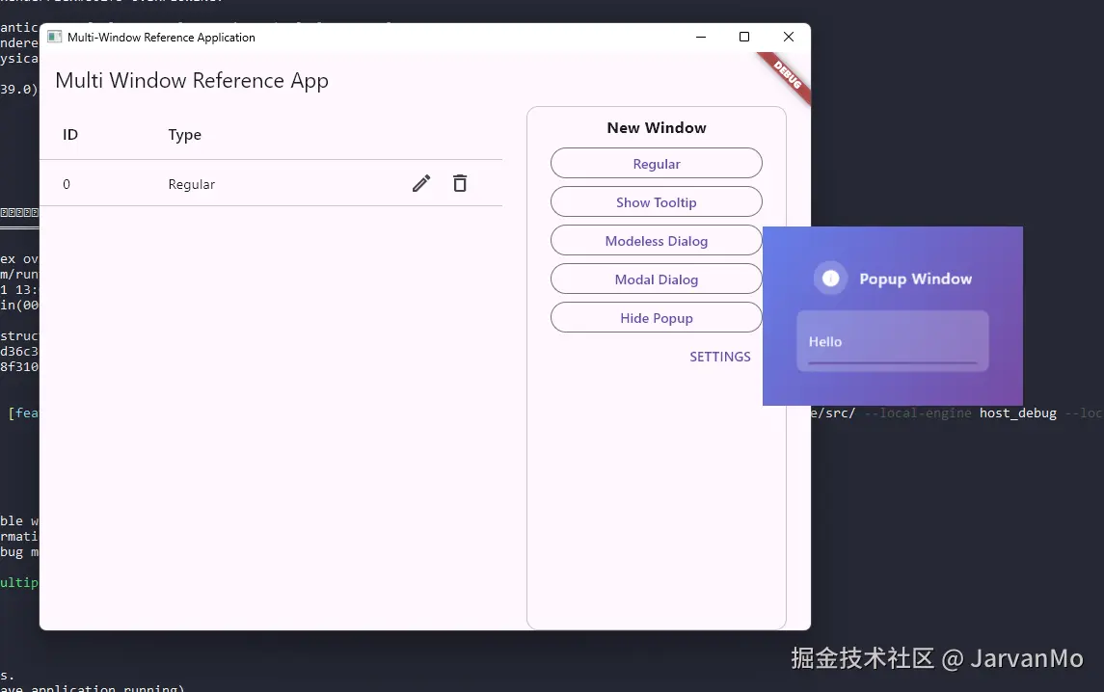Screen dimensions: 1104x692
Task: Create a new Regular window
Action: click(657, 163)
